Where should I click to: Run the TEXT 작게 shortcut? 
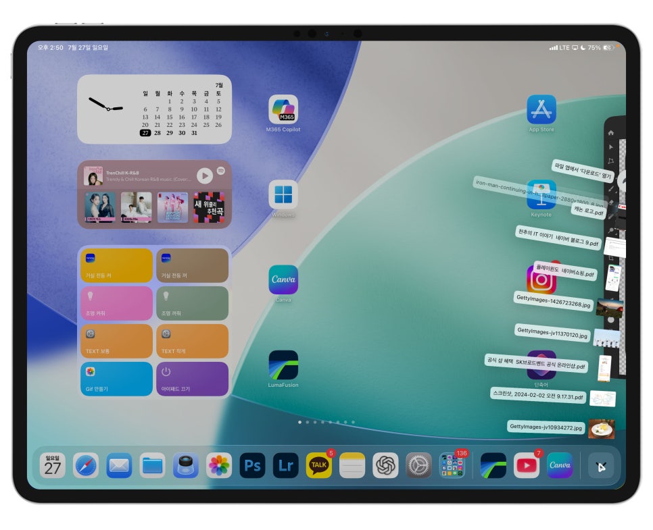(x=193, y=341)
